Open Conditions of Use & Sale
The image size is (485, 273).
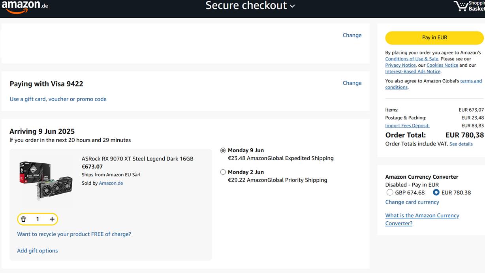[x=412, y=59]
